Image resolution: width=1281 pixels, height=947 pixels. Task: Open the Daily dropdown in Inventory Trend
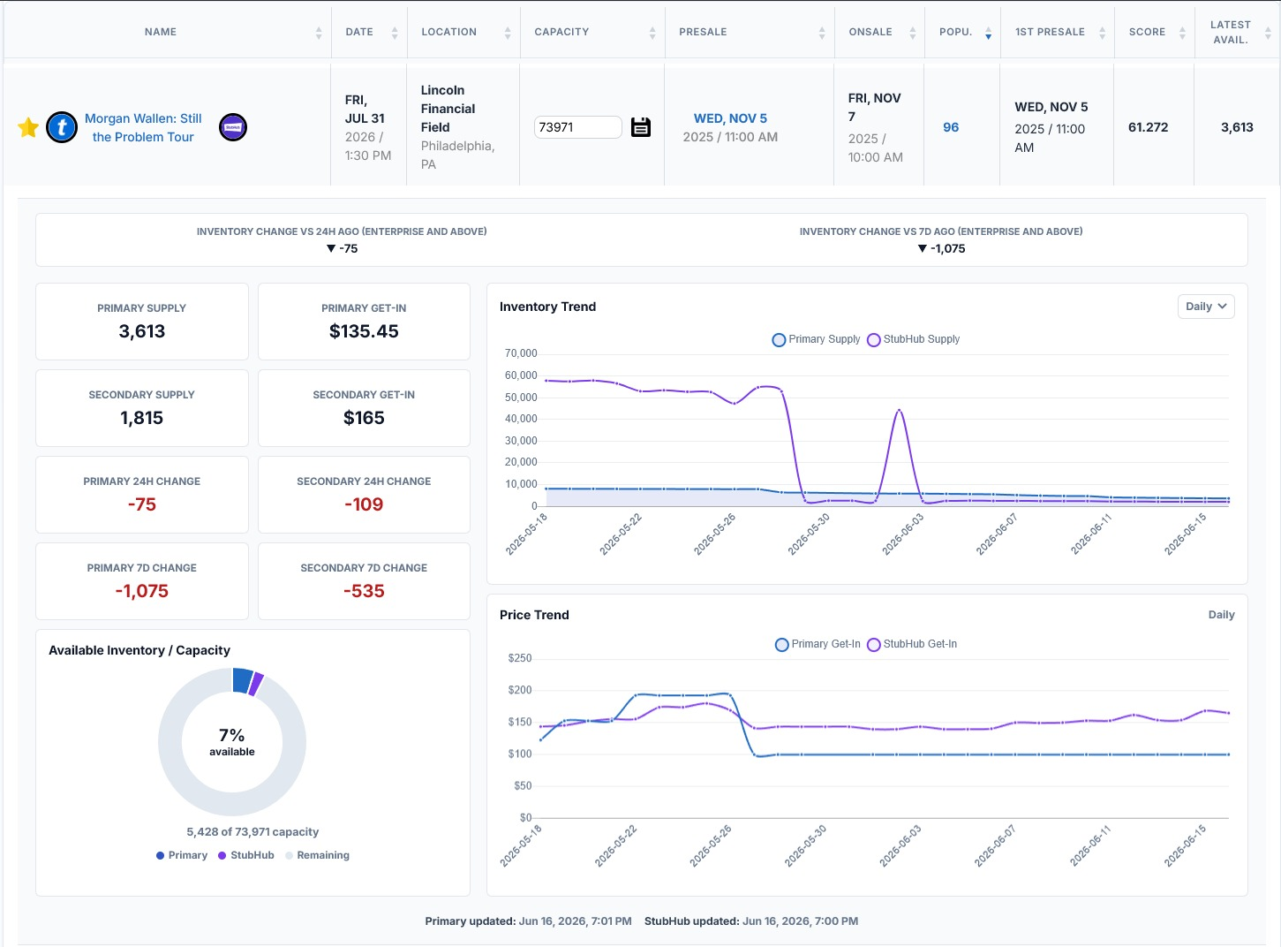1206,307
